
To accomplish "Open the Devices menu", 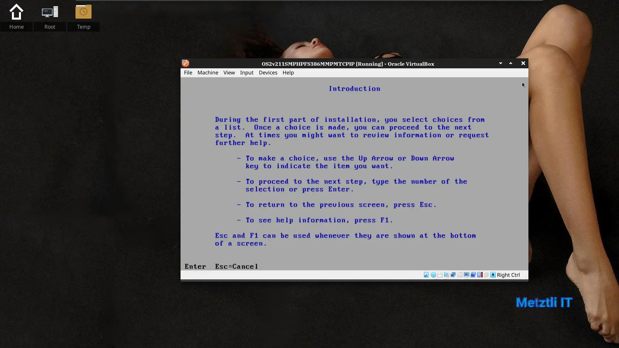I will [x=268, y=72].
